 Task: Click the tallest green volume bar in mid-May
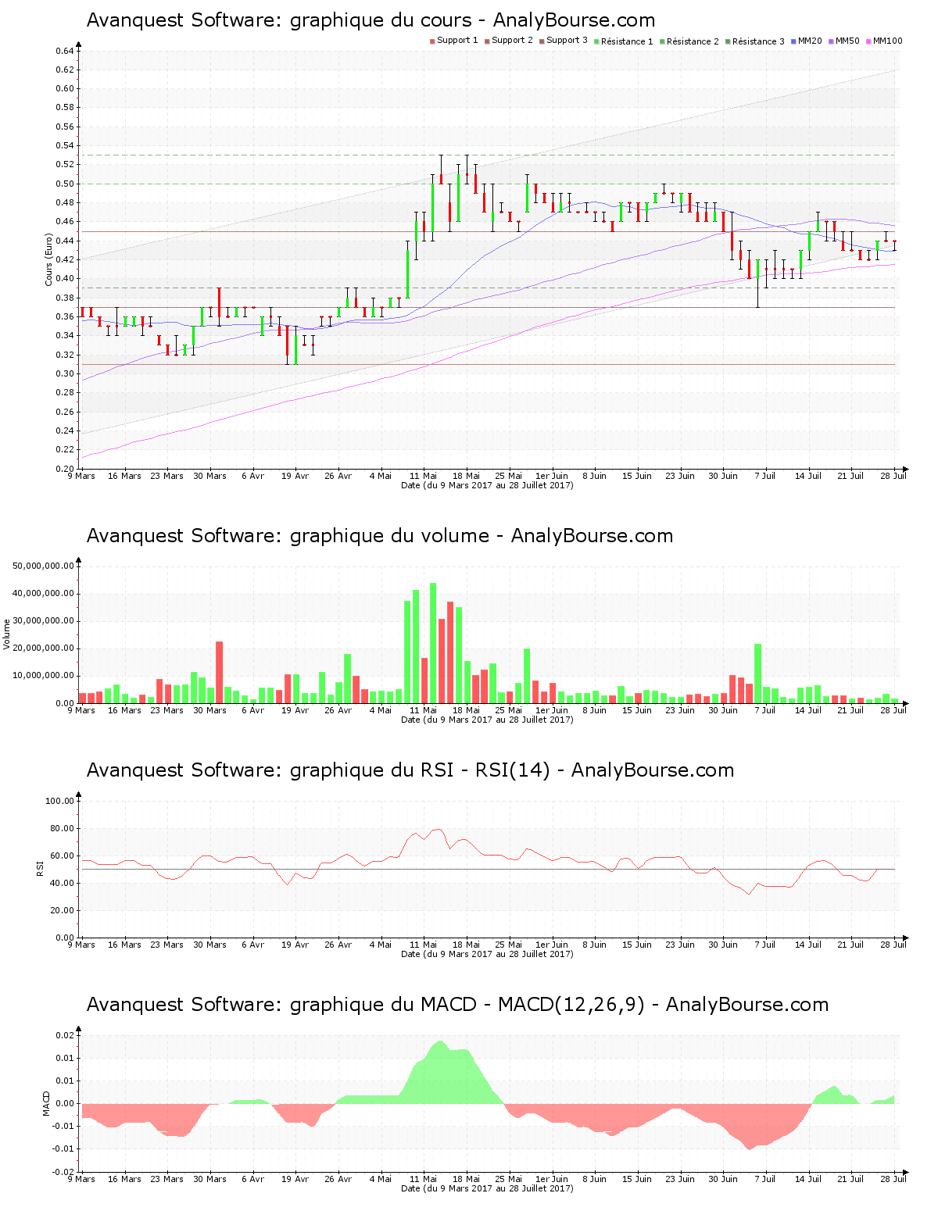tap(433, 643)
